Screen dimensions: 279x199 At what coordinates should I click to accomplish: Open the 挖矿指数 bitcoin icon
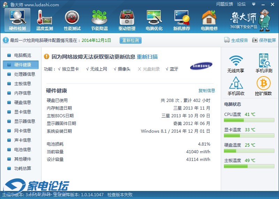264,86
